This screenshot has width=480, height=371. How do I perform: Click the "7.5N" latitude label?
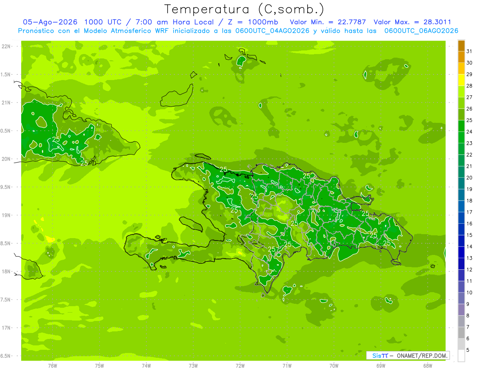point(6,299)
